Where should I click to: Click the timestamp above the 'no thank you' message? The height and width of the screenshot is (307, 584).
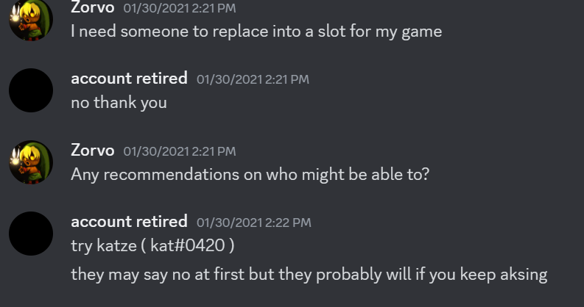coord(253,79)
